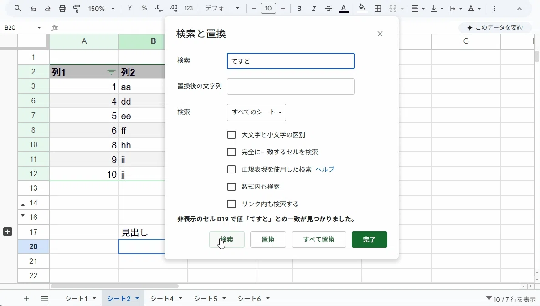This screenshot has height=306, width=540.
Task: Select the cell containing 見出し
Action: click(142, 232)
